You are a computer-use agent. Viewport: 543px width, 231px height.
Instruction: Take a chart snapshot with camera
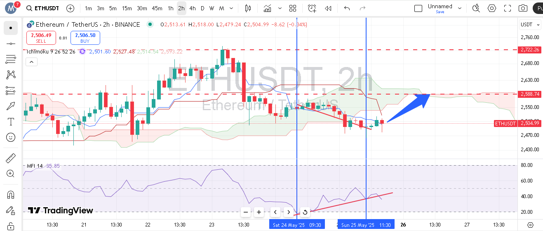pyautogui.click(x=523, y=8)
